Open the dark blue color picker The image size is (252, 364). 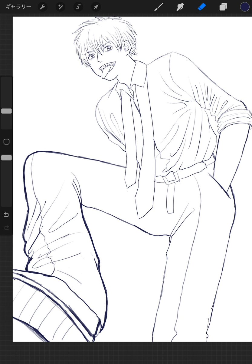click(x=245, y=7)
